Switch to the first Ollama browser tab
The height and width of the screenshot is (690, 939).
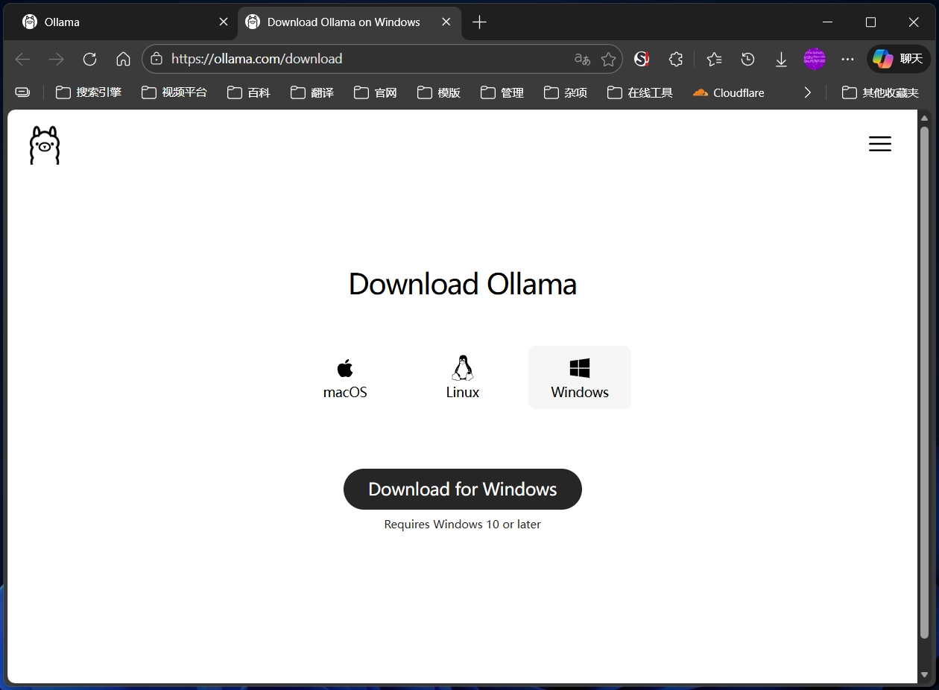click(x=119, y=22)
